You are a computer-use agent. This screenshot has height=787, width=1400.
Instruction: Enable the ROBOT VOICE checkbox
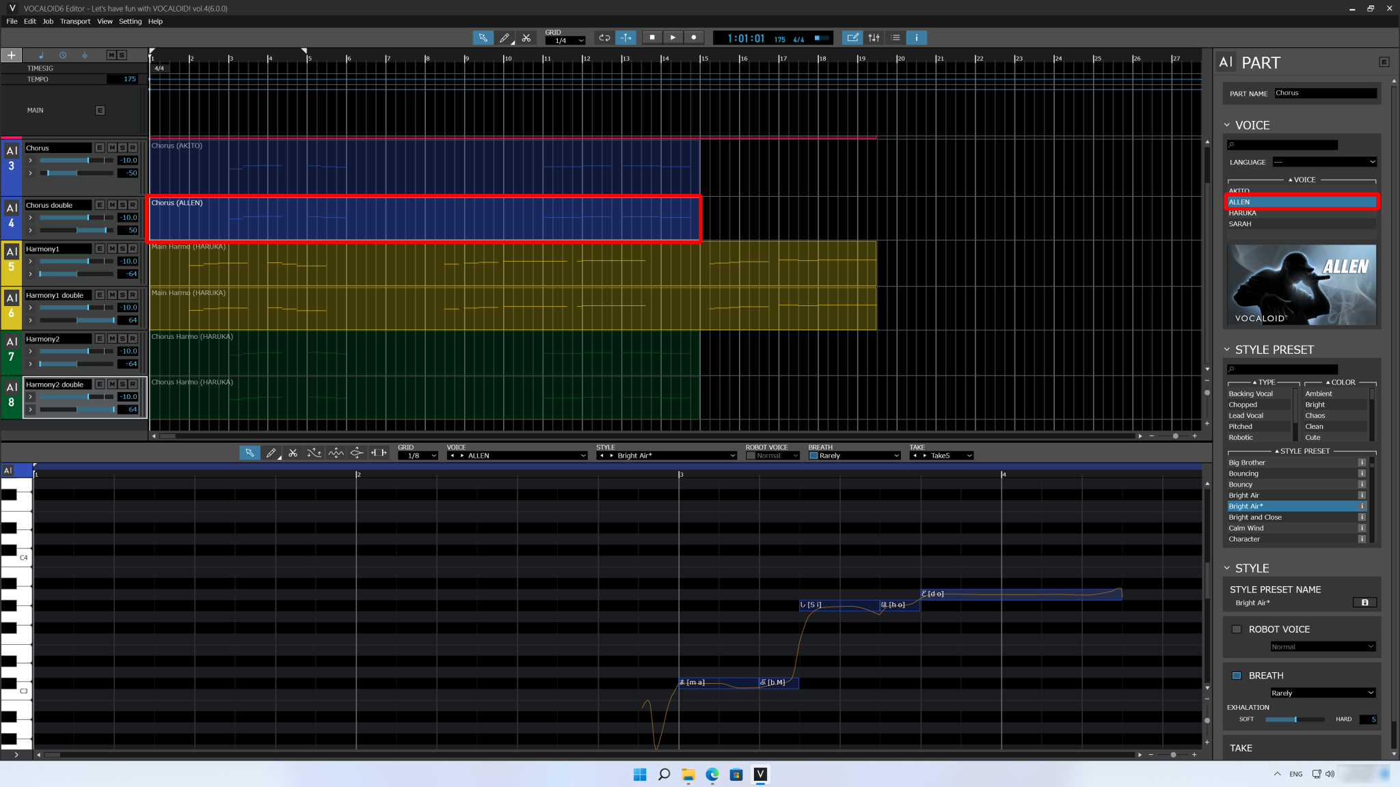(x=1237, y=629)
